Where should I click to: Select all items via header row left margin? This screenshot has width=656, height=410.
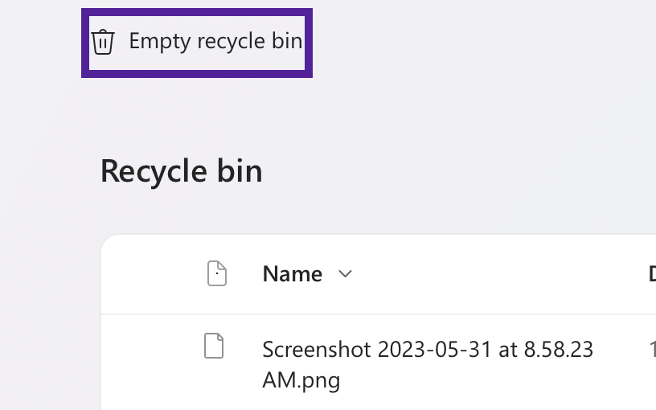click(x=150, y=274)
